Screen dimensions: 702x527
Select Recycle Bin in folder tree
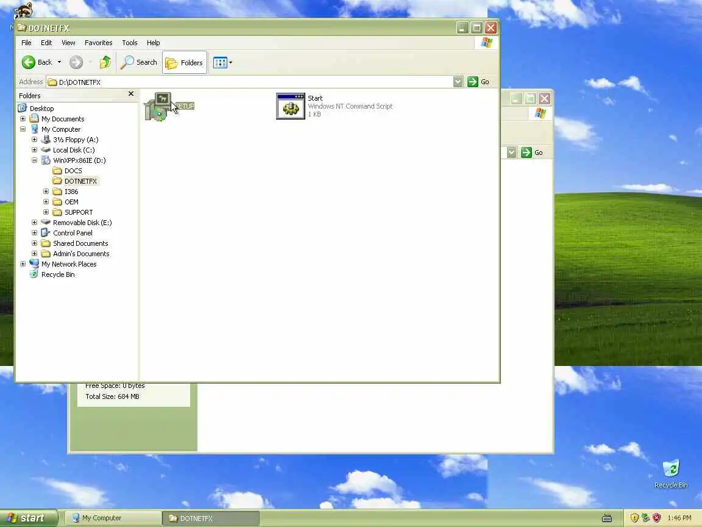tap(52, 274)
